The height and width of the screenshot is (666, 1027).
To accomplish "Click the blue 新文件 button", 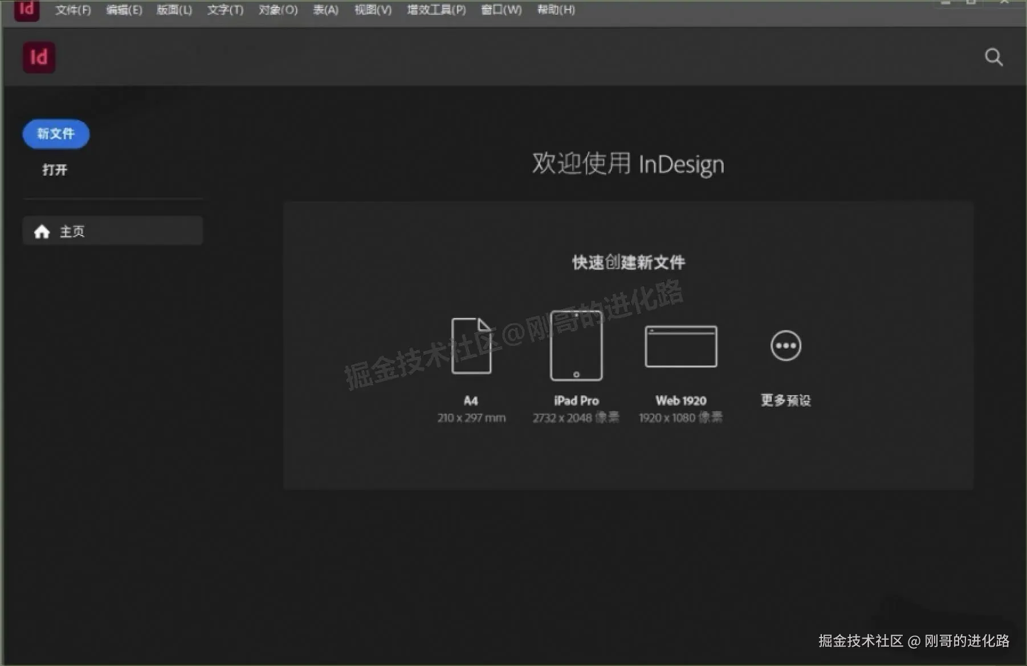I will [x=55, y=134].
